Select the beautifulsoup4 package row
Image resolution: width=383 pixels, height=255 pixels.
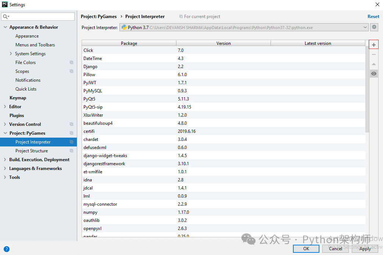[x=223, y=123]
